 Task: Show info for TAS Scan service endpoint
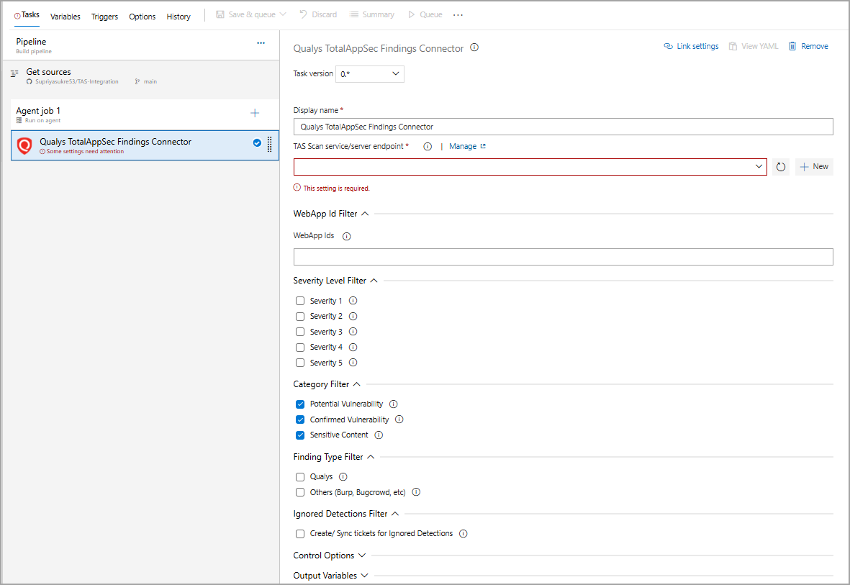428,147
